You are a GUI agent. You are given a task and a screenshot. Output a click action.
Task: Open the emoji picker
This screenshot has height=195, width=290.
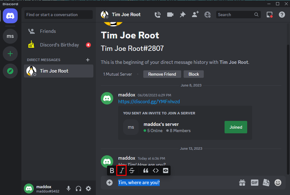278,183
